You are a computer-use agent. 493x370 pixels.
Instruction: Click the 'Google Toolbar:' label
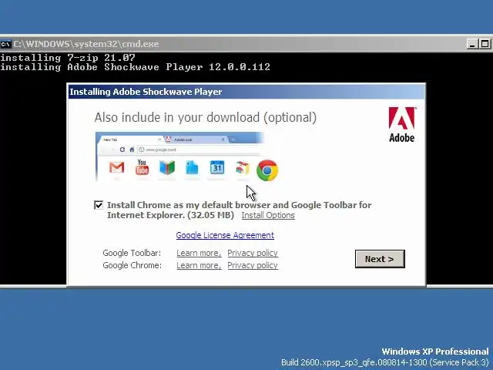click(x=132, y=253)
